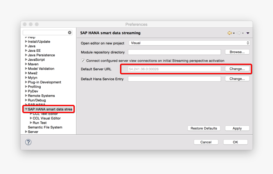This screenshot has height=174, width=273.
Task: Select Run/Debug preferences
Action: tap(37, 100)
